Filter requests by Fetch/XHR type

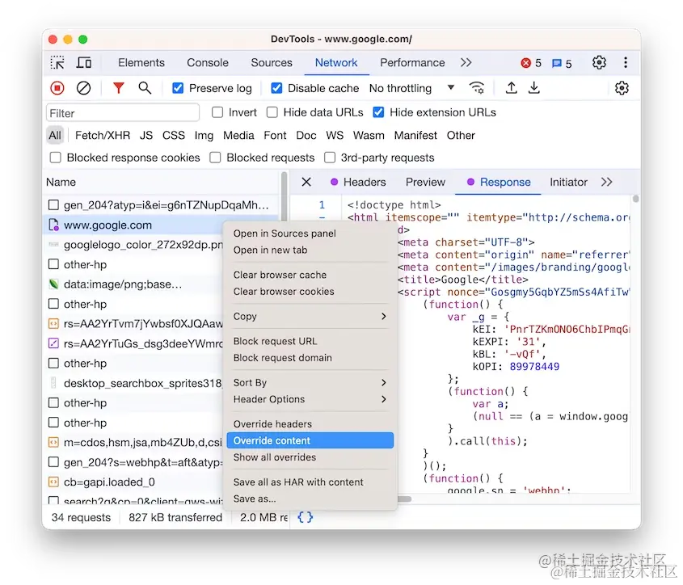[103, 136]
